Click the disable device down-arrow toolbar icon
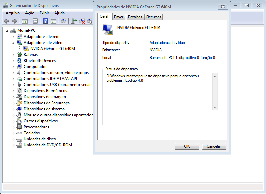Viewport: 266px width, 194px height. click(90, 21)
